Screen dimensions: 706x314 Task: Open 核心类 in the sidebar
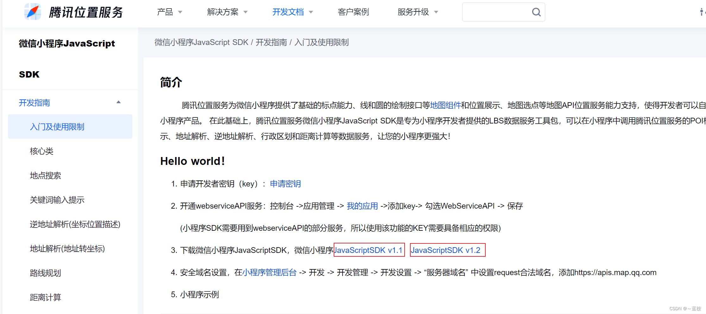point(41,151)
